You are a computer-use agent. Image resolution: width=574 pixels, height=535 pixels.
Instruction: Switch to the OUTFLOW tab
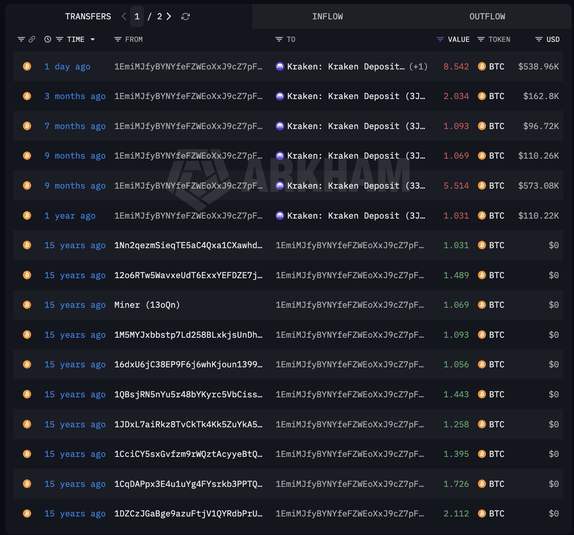[x=487, y=17]
